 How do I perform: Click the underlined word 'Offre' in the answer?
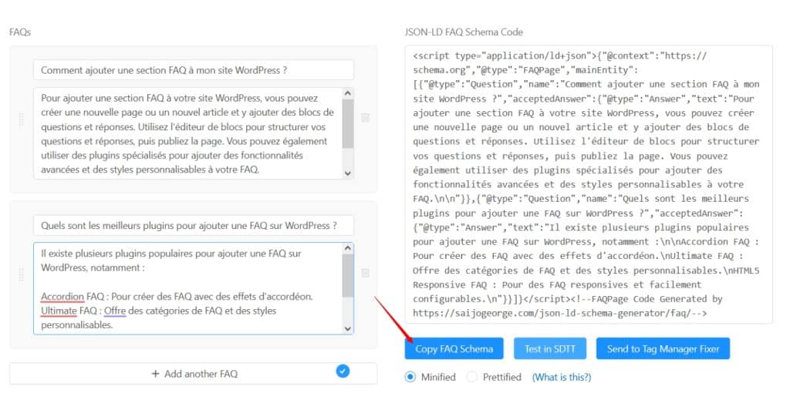pos(115,311)
